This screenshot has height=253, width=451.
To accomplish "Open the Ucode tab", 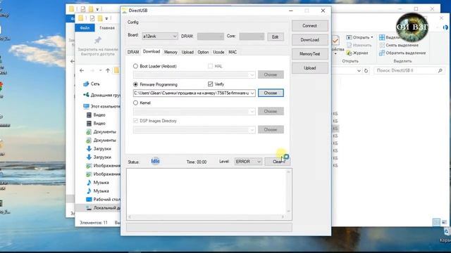I will tap(218, 52).
